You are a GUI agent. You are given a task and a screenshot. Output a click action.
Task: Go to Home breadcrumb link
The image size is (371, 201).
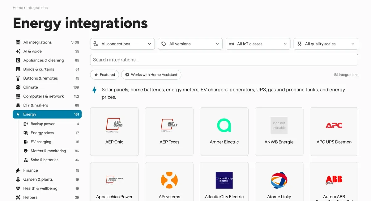point(18,8)
